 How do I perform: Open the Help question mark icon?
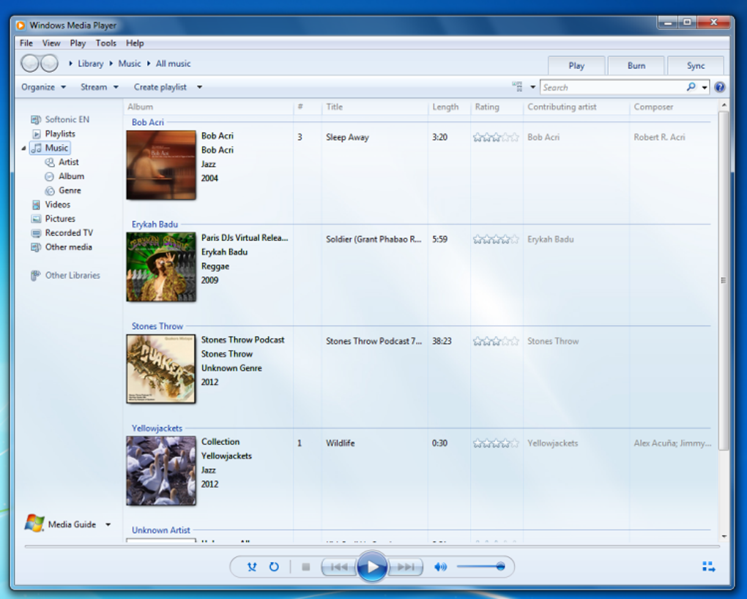(x=720, y=87)
